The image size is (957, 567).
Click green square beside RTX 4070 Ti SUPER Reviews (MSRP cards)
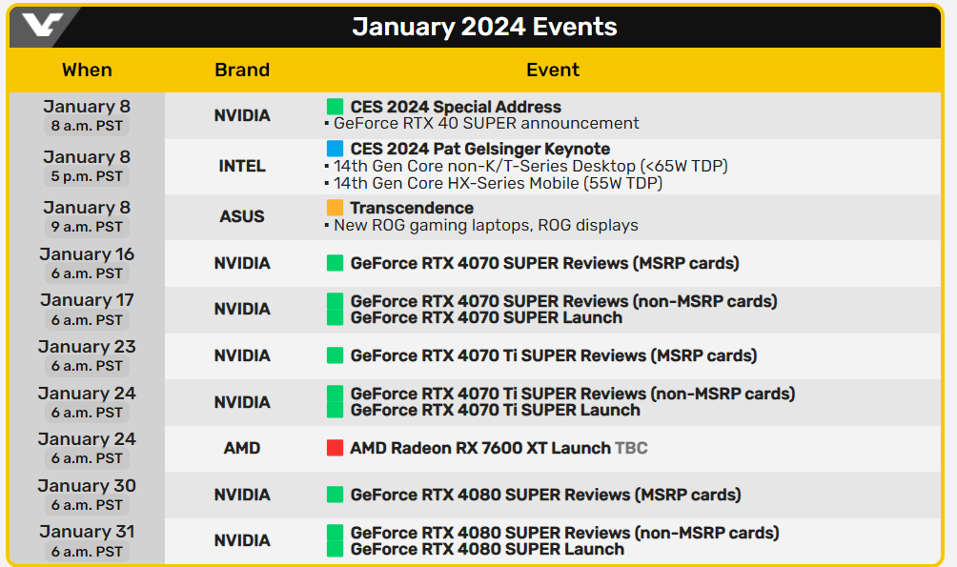click(x=335, y=355)
